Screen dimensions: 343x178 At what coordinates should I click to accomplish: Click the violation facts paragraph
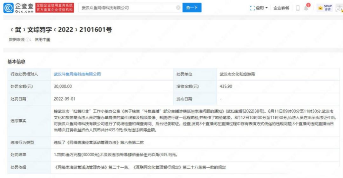pos(195,121)
